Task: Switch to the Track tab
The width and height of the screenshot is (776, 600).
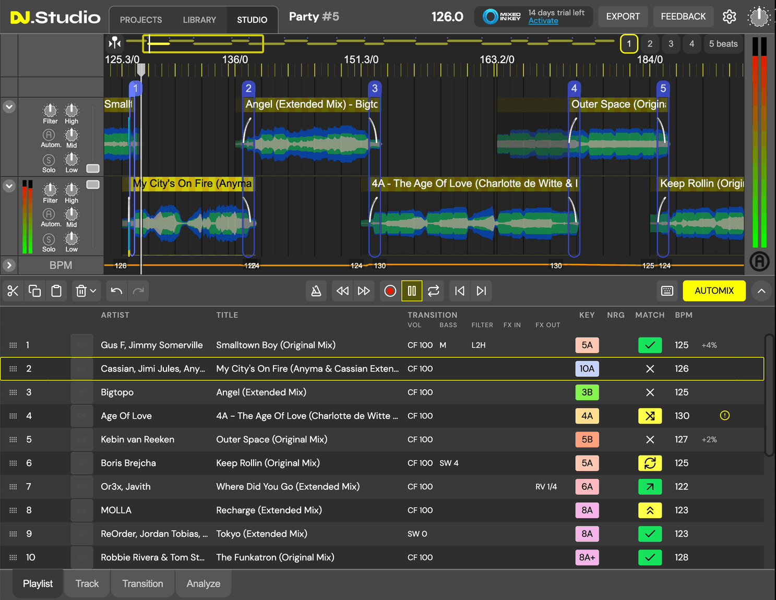Action: pyautogui.click(x=87, y=584)
